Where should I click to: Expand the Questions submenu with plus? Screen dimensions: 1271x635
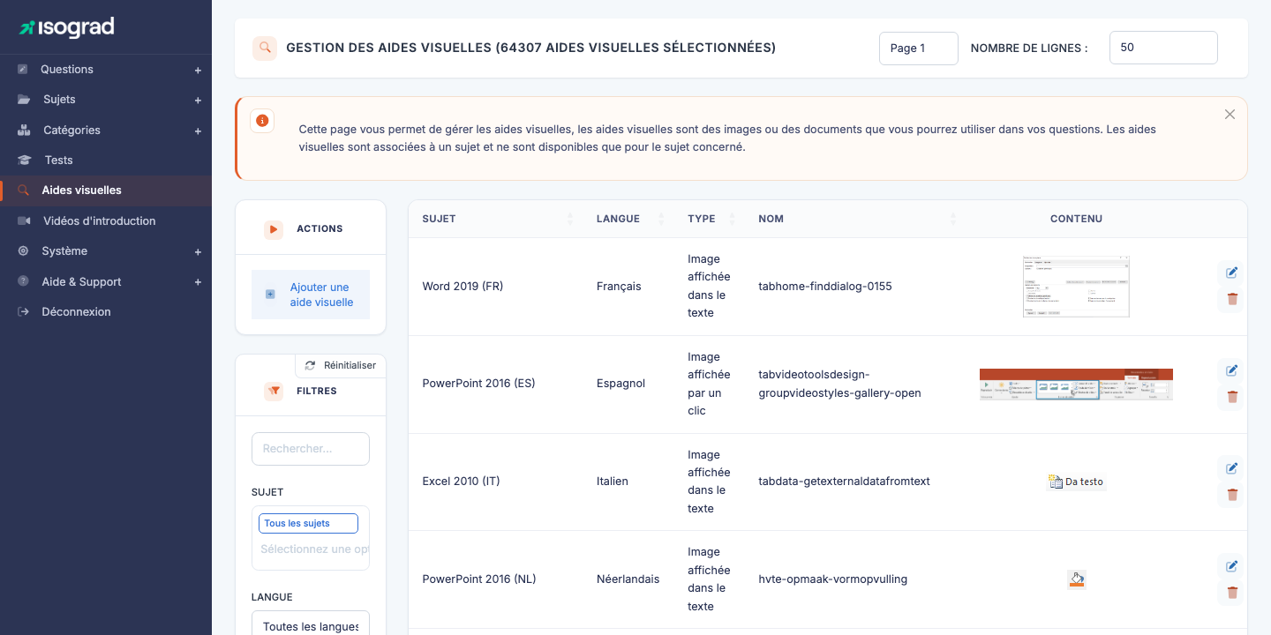click(198, 70)
